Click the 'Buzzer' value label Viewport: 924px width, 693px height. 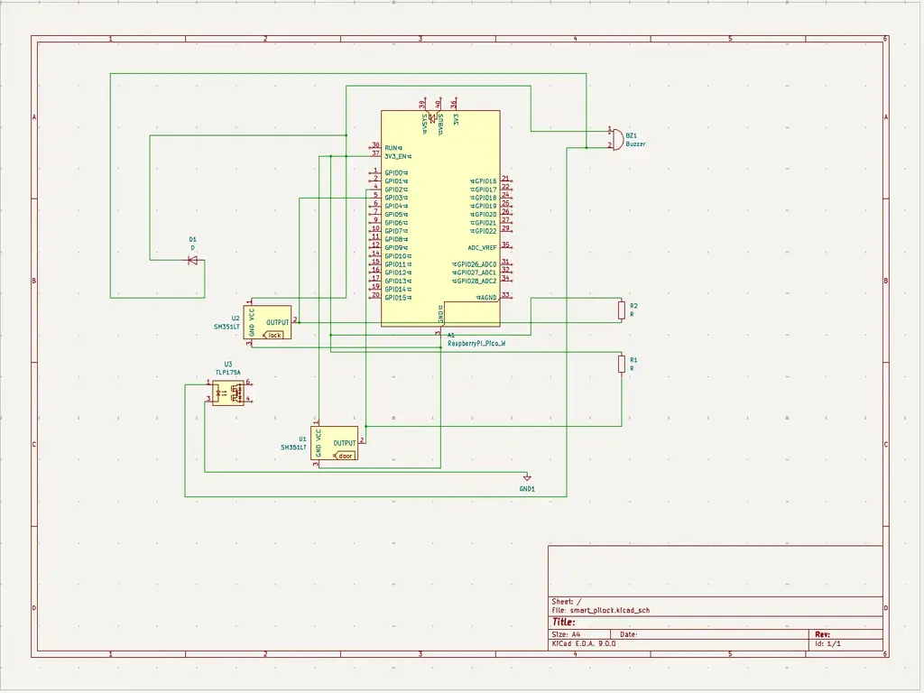click(x=635, y=143)
